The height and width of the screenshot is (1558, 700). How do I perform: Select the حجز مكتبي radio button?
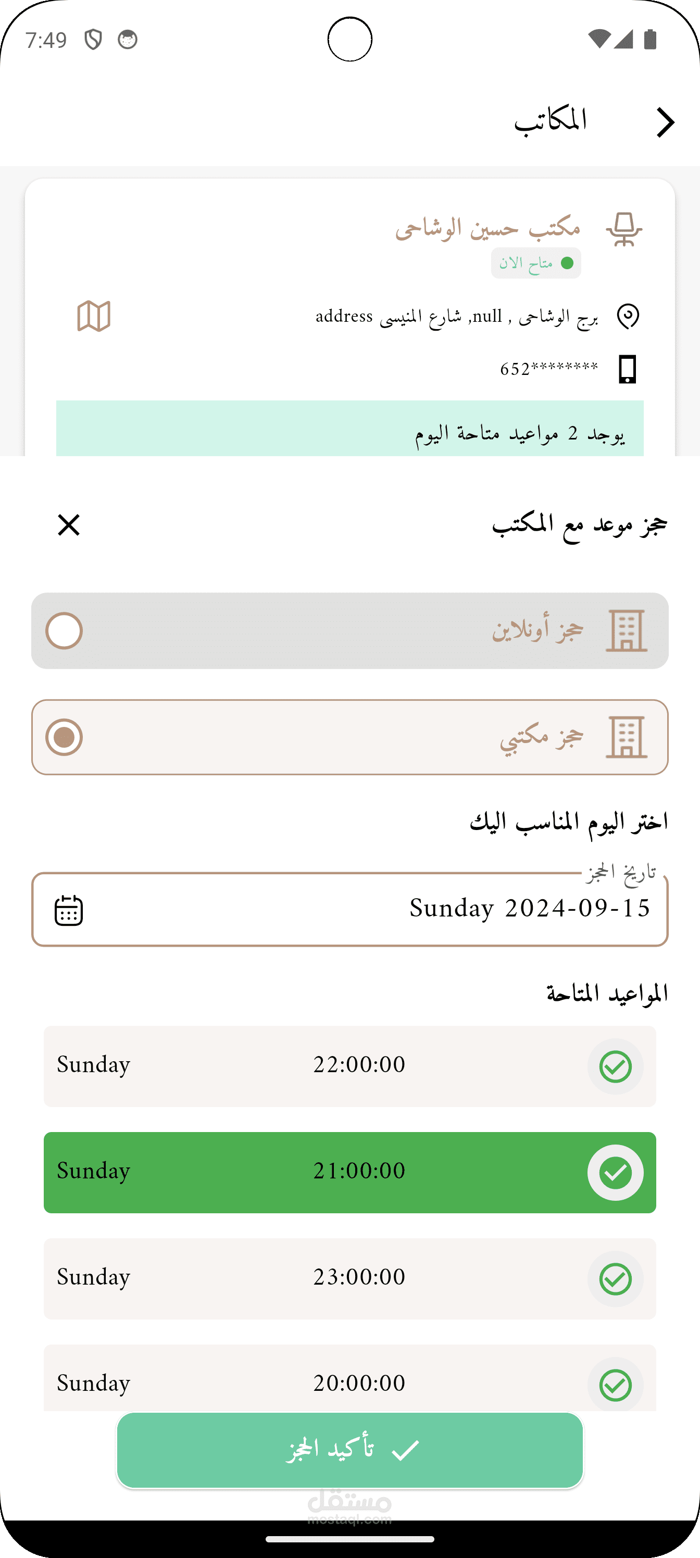click(64, 737)
